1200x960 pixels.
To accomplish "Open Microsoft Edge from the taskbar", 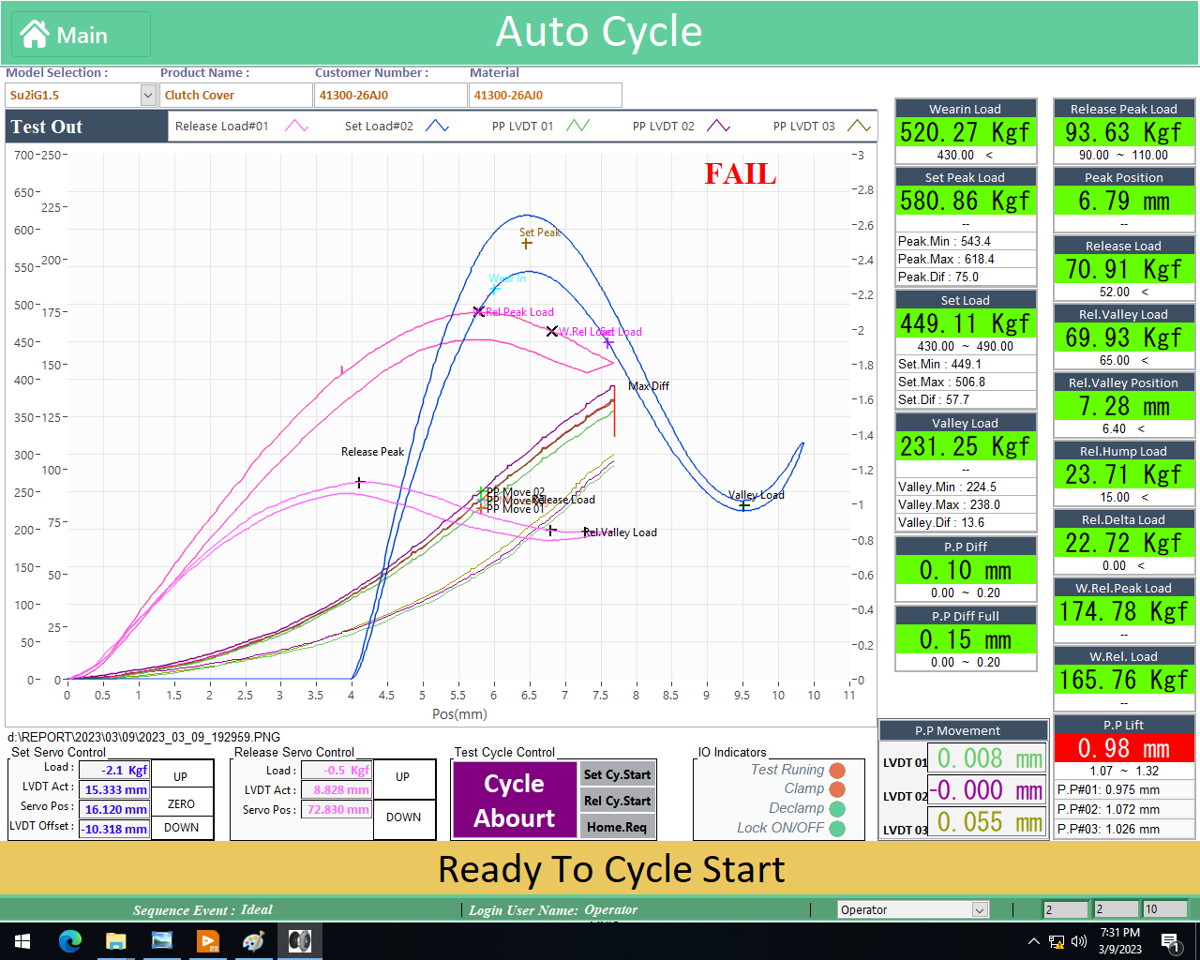I will click(x=70, y=940).
